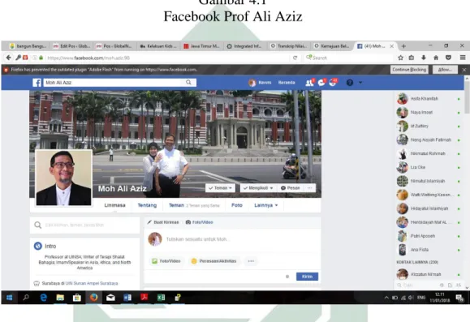Open the Linimasa timeline tab

point(114,205)
